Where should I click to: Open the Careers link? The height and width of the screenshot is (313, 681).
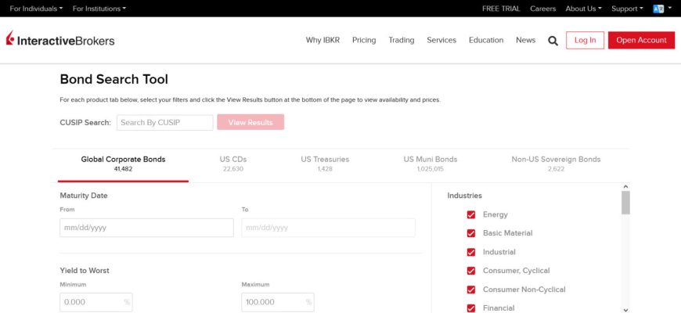(543, 9)
